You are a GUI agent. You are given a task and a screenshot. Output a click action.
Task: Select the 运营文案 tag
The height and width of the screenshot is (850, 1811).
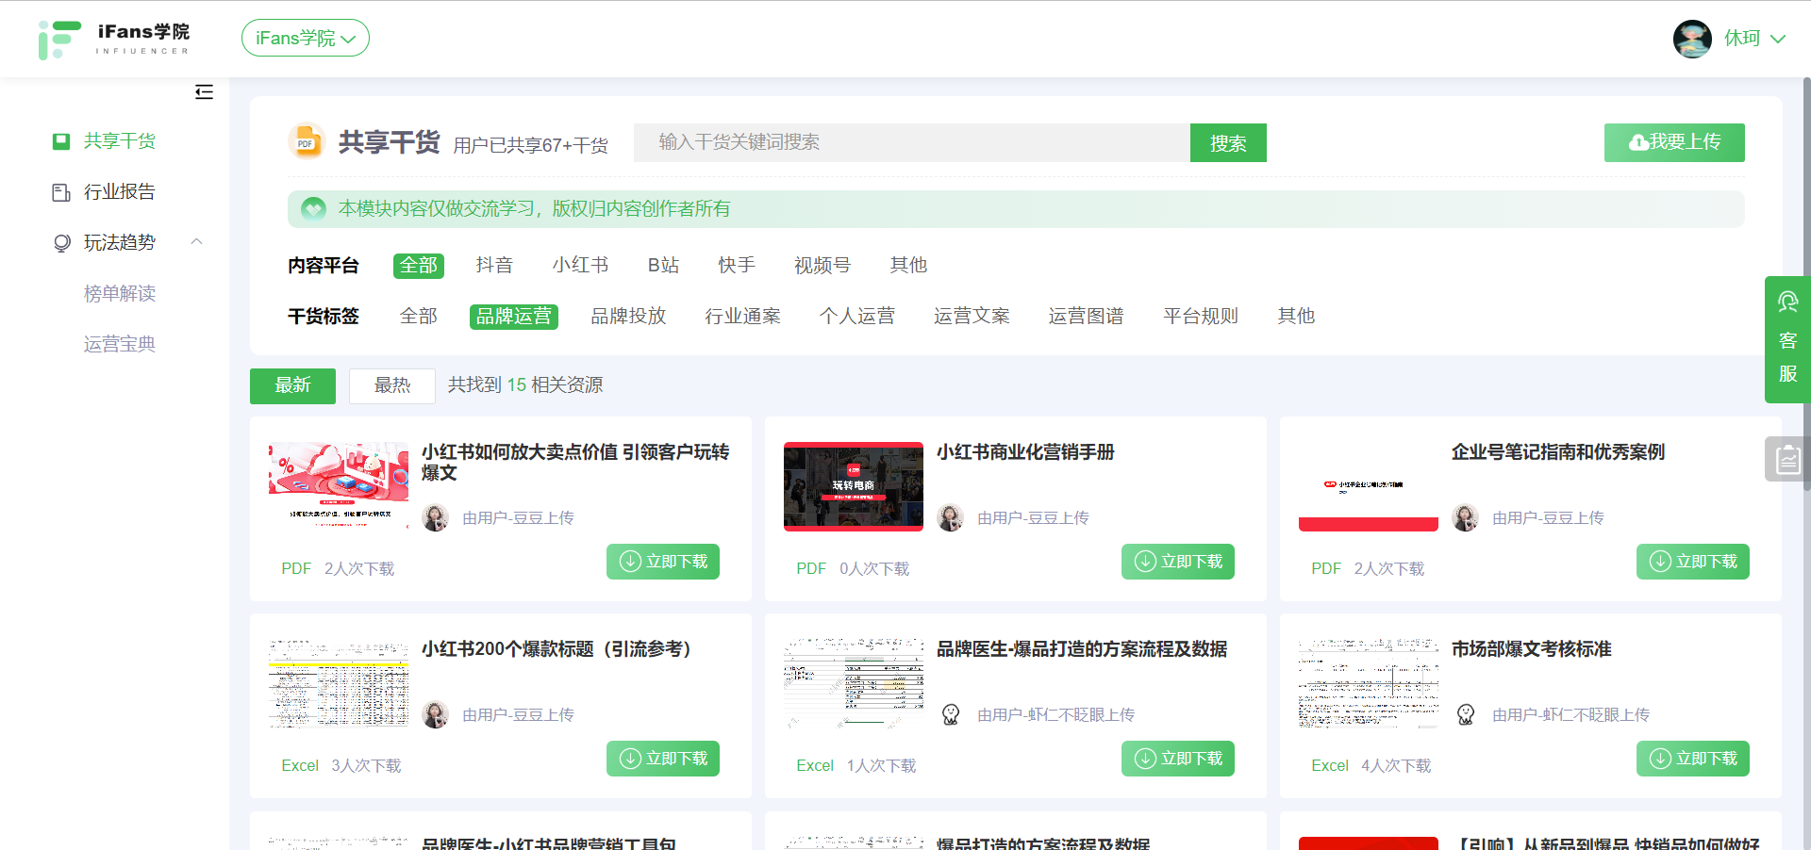[972, 317]
